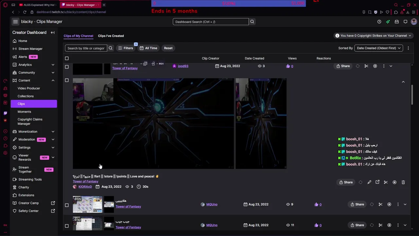Click the Reset filters button
This screenshot has height=236, width=419.
[168, 48]
